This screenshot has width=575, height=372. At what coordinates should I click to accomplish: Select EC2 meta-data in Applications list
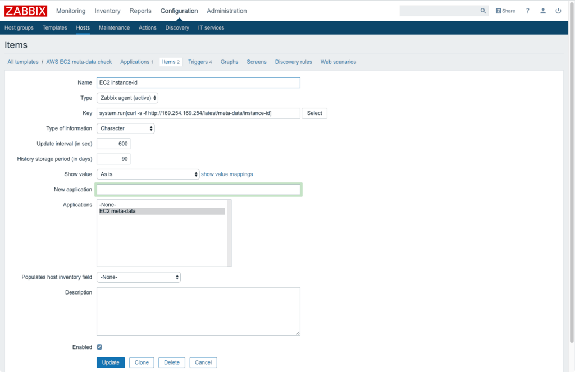(x=162, y=211)
